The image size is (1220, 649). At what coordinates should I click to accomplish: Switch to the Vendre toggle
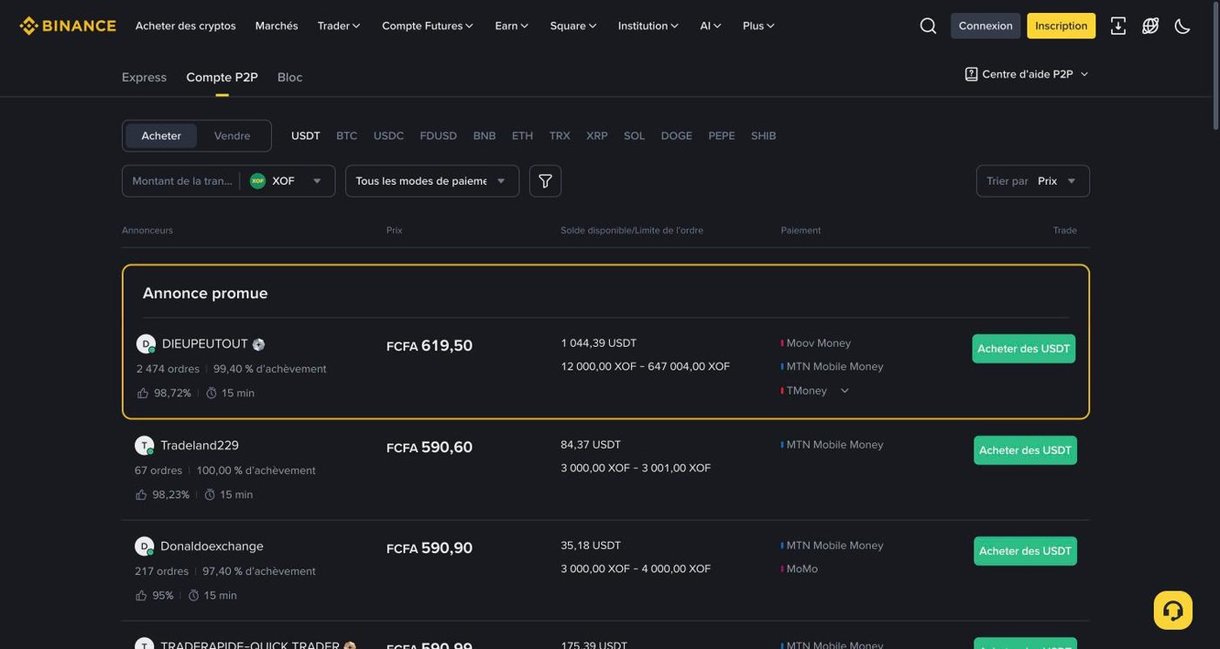point(232,136)
